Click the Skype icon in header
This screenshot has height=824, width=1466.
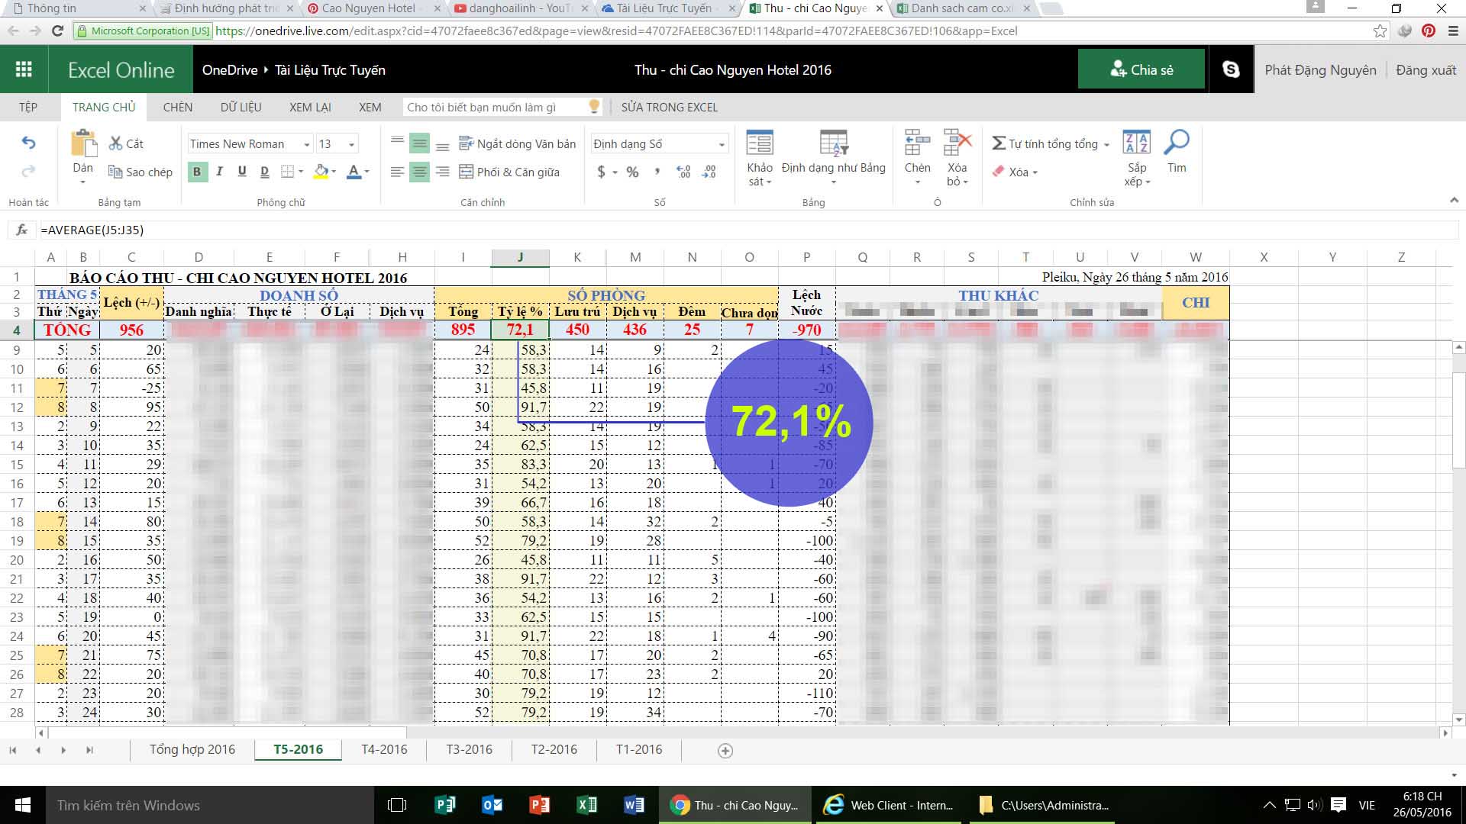coord(1231,69)
